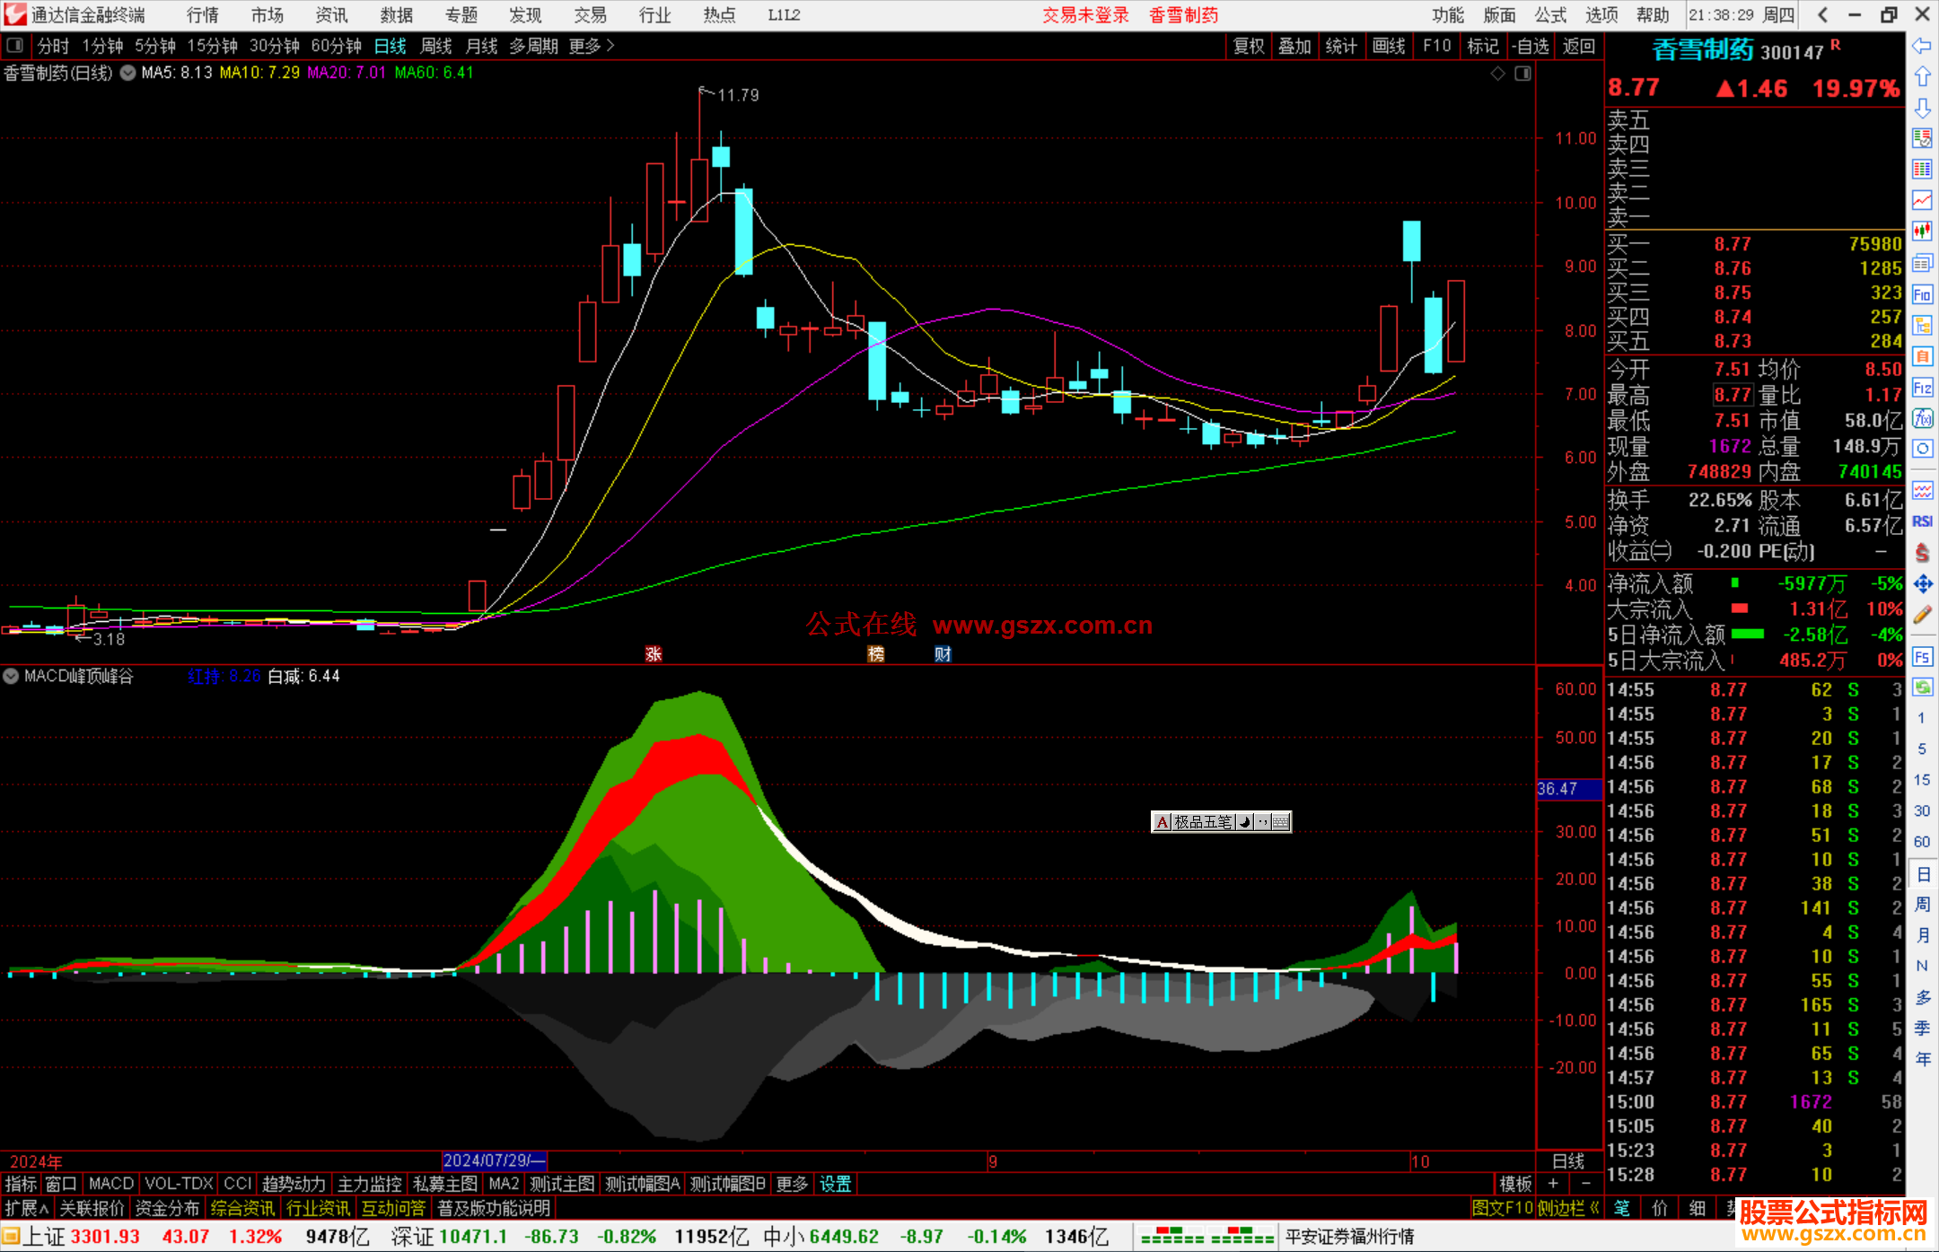Open the 公式 menu
1939x1252 pixels.
[x=1550, y=14]
